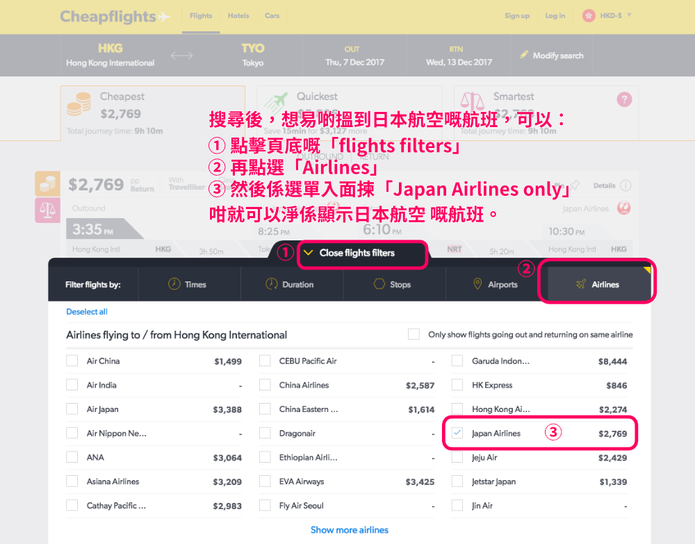Check the China Airlines box
Viewport: 695px width, 544px height.
265,384
